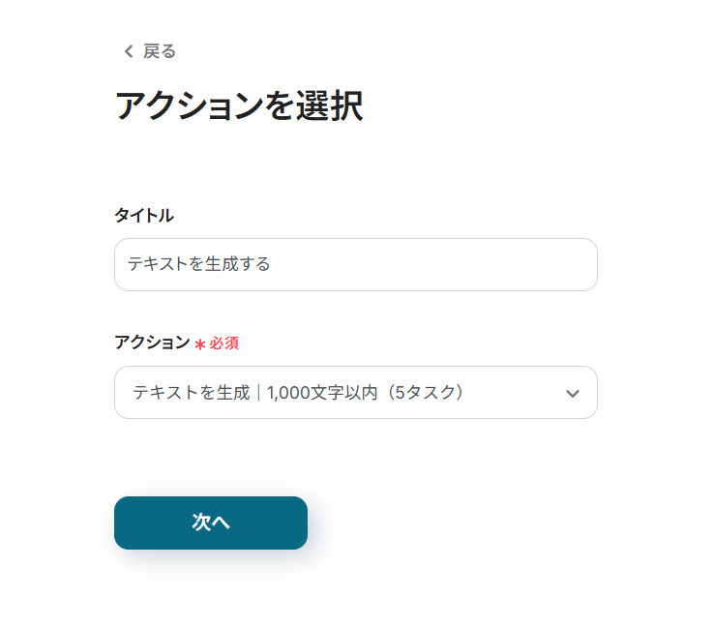Click the アクション field label
713x627 pixels.
[x=152, y=343]
